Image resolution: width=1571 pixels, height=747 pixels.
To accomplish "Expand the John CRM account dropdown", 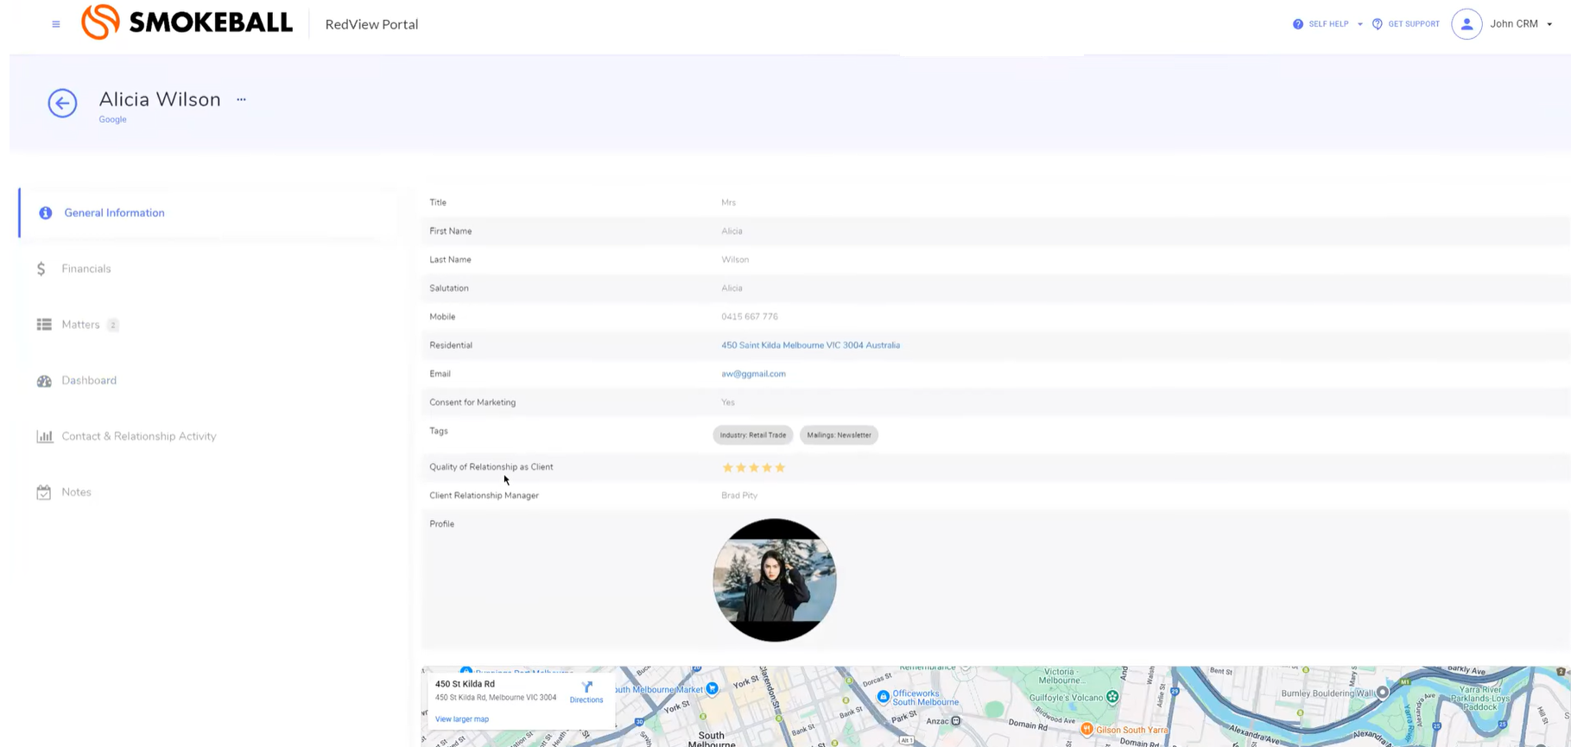I will click(x=1549, y=24).
